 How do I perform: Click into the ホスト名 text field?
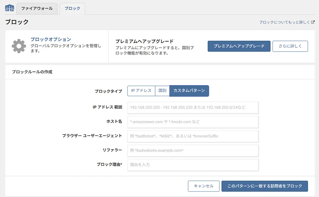(x=193, y=122)
